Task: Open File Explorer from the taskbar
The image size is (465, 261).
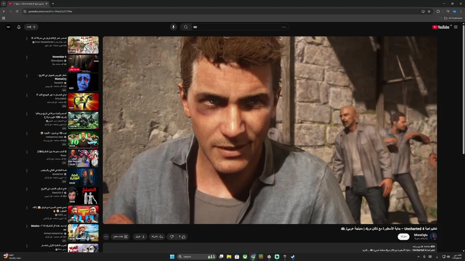Action: [x=229, y=257]
